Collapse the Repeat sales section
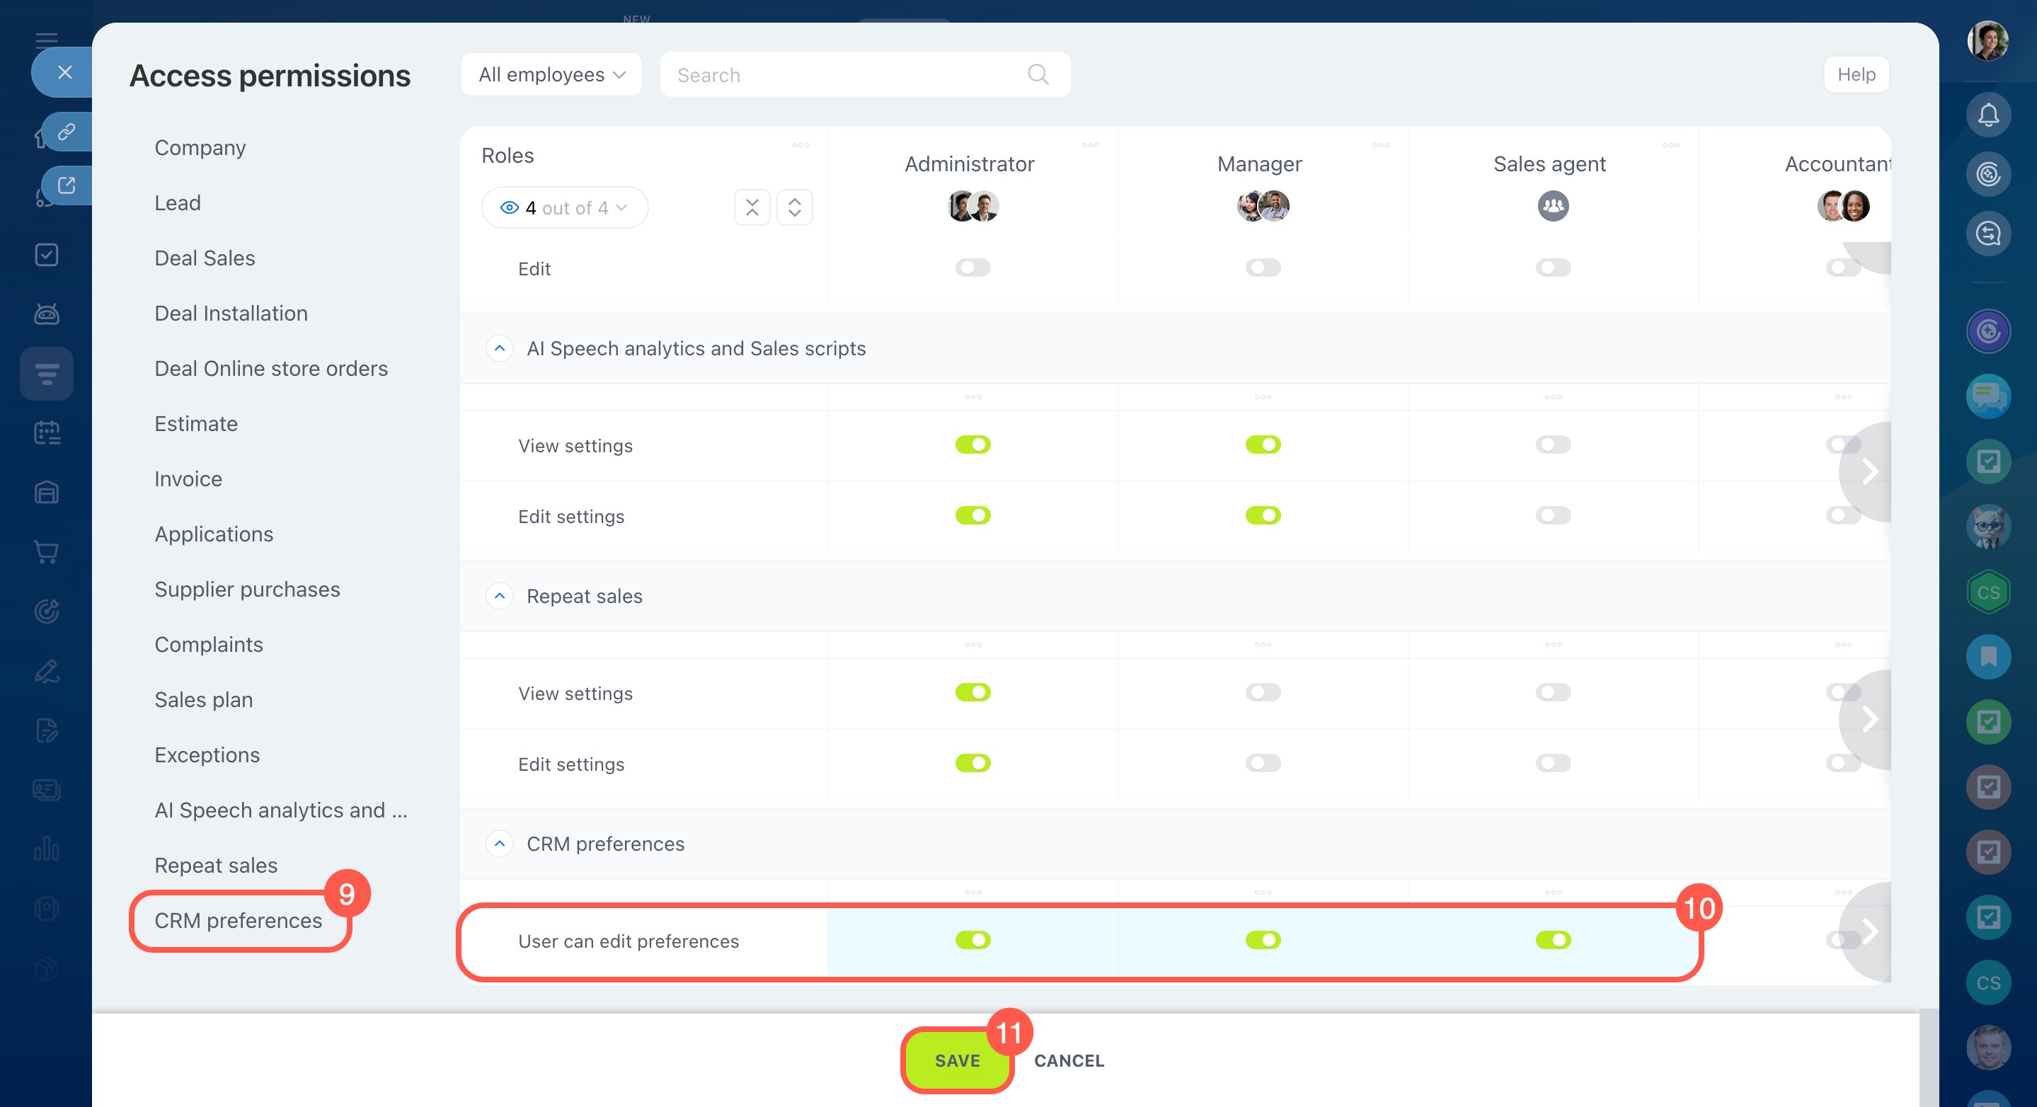This screenshot has height=1107, width=2037. point(499,595)
